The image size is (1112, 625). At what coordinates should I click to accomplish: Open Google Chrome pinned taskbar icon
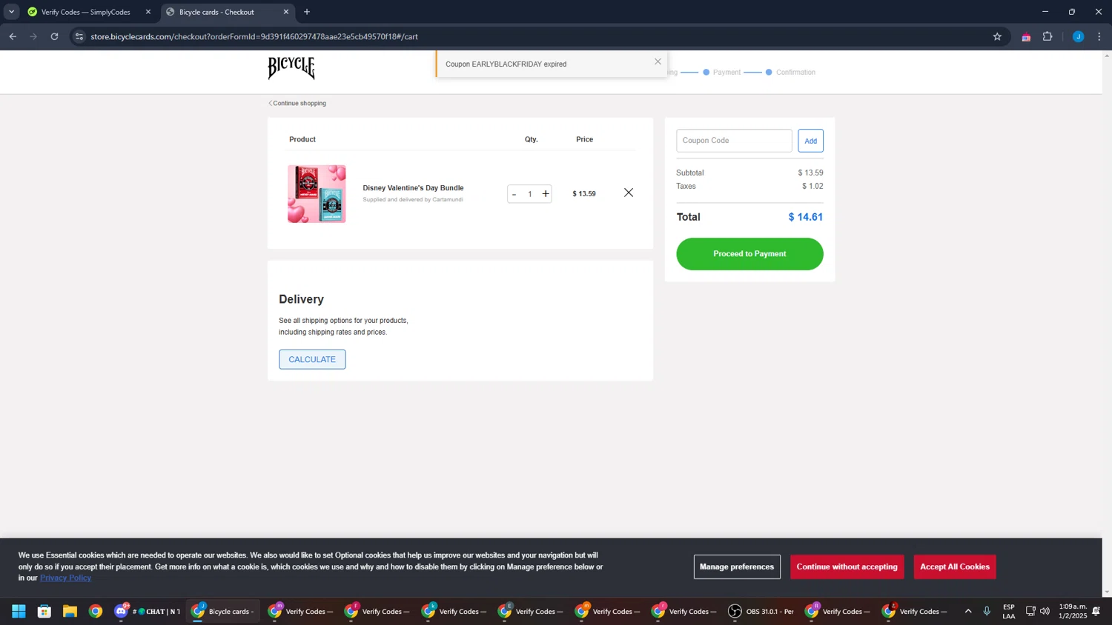[x=96, y=611]
